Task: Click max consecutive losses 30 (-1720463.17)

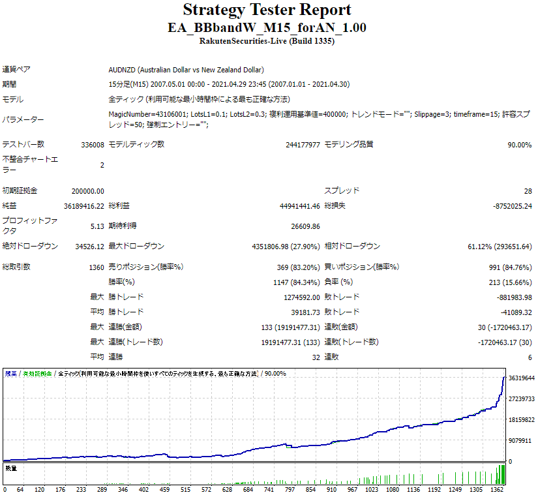Action: 505,327
